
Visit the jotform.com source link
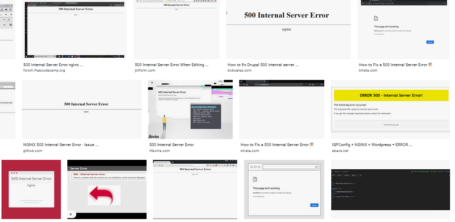tap(145, 70)
